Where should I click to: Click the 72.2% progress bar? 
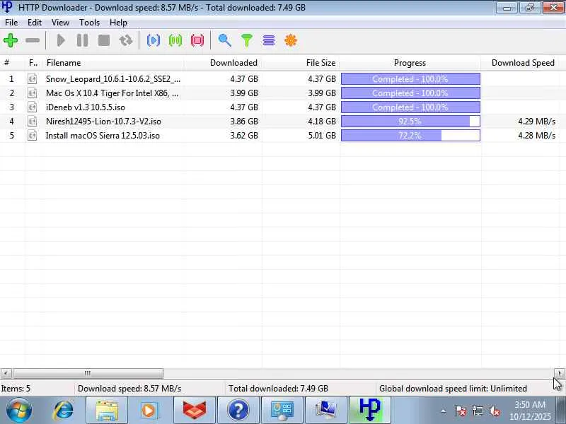point(410,136)
